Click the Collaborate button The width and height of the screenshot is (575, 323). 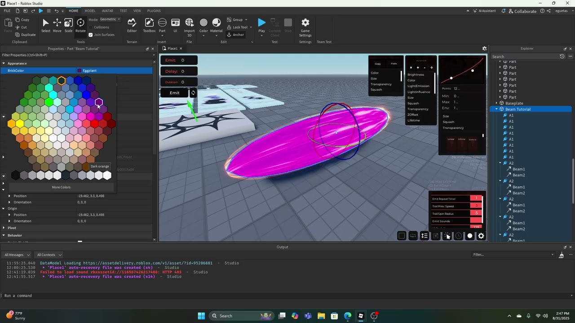pyautogui.click(x=522, y=11)
